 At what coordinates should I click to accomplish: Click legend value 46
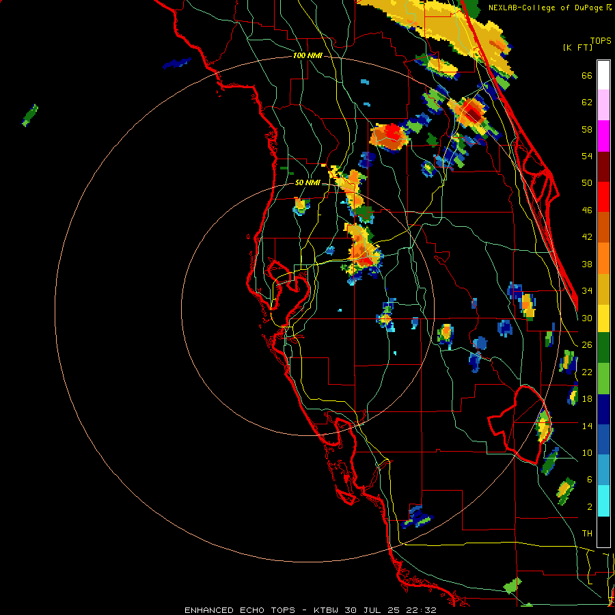click(x=587, y=210)
